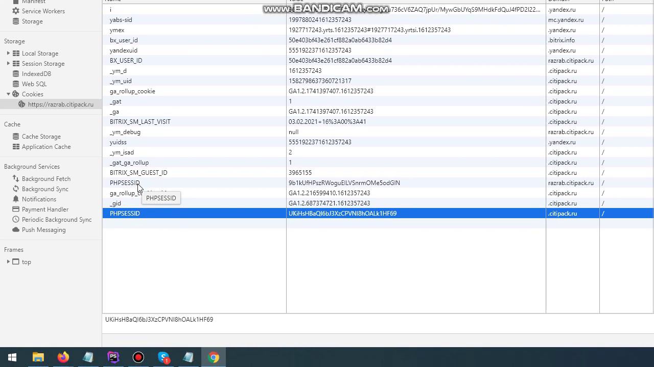Open Service Workers via its gear icon
The width and height of the screenshot is (654, 367).
tap(16, 11)
